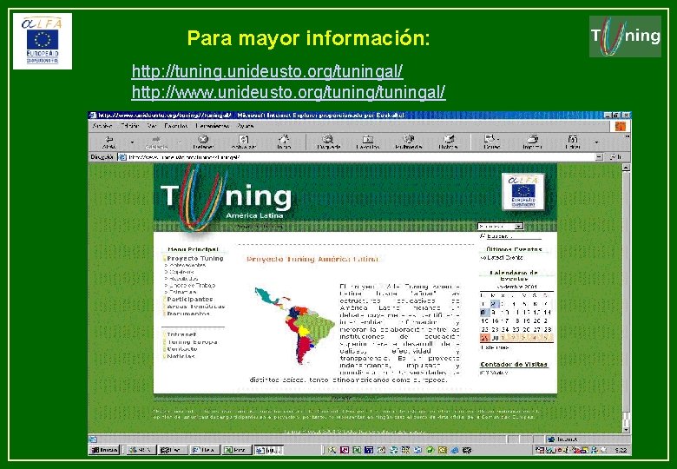This screenshot has width=677, height=469.
Task: Click the page icon in the address bar
Action: point(122,157)
